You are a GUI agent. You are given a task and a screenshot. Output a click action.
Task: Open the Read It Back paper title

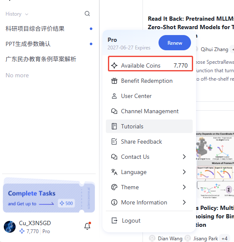pyautogui.click(x=191, y=23)
